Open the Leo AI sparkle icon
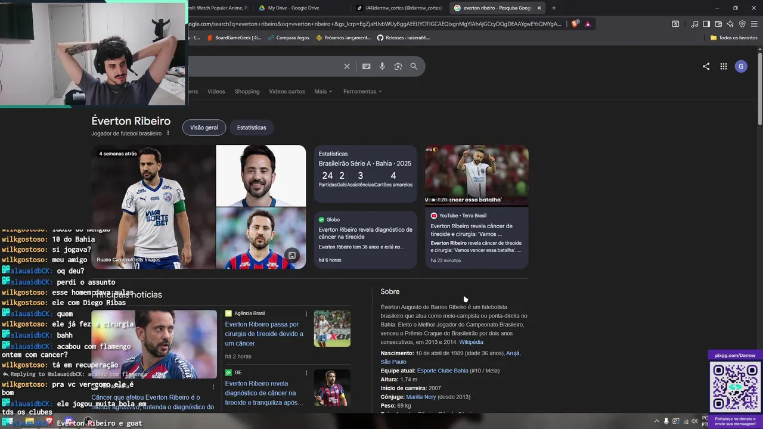 click(730, 24)
